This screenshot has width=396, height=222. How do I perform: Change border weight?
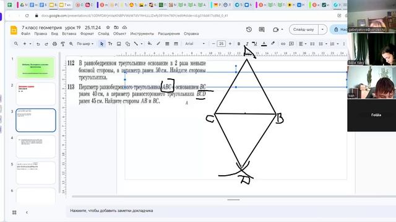167,44
